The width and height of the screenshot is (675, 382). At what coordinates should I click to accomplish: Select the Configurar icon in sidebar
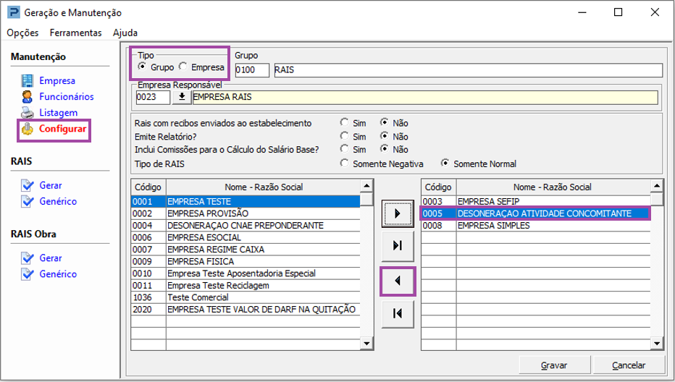27,129
